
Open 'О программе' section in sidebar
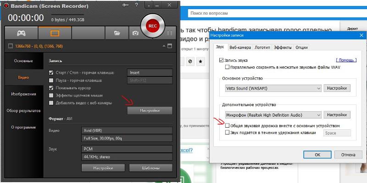click(23, 127)
